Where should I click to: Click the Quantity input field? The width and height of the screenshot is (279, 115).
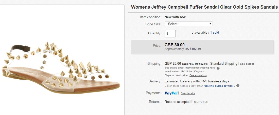[x=170, y=34]
